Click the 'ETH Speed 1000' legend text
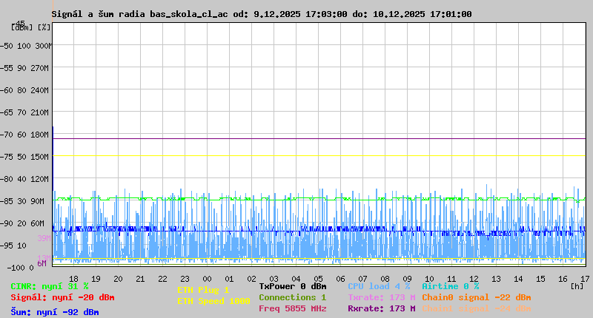The height and width of the screenshot is (318, 593). 213,301
